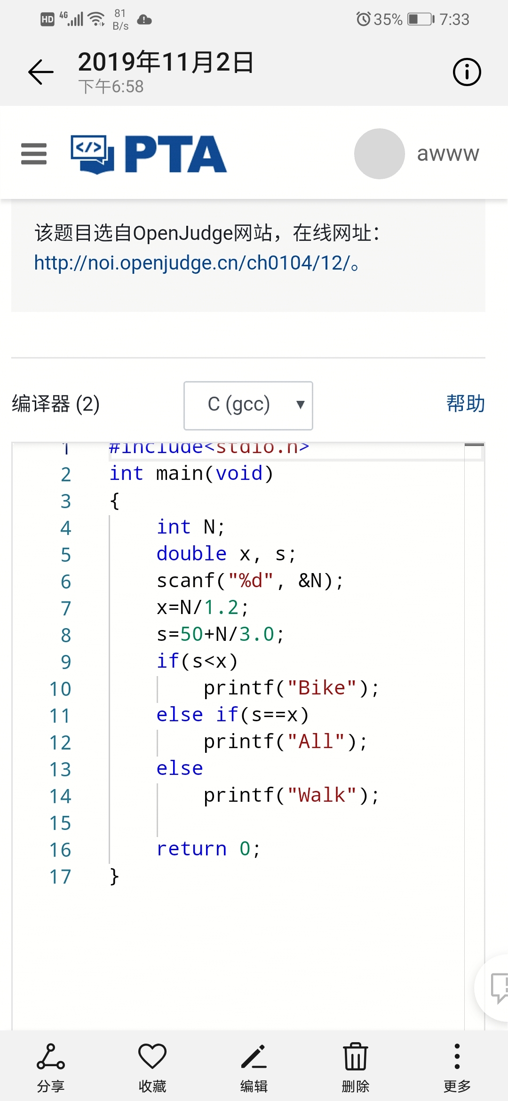Tap the 分享 share button
Viewport: 508px width, 1101px height.
[51, 1067]
